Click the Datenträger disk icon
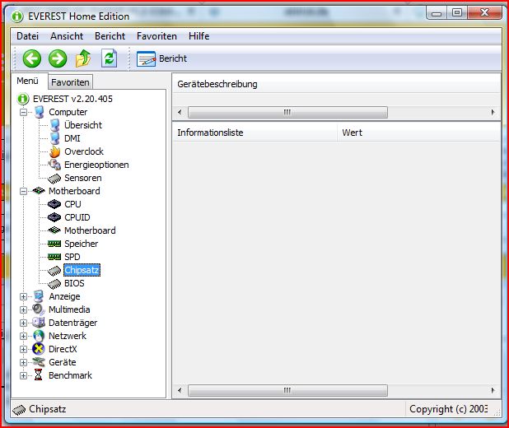Viewport: 509px width, 428px height. click(x=39, y=323)
